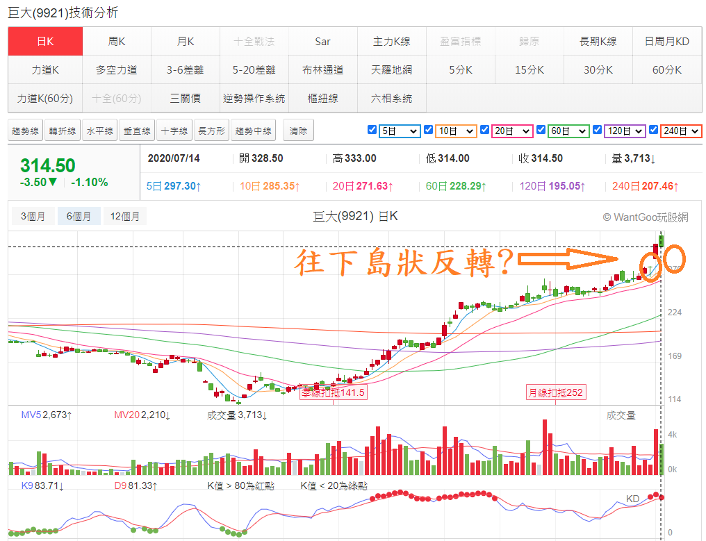This screenshot has height=541, width=706.
Task: Select the 長方形 rectangle tool
Action: (x=212, y=131)
